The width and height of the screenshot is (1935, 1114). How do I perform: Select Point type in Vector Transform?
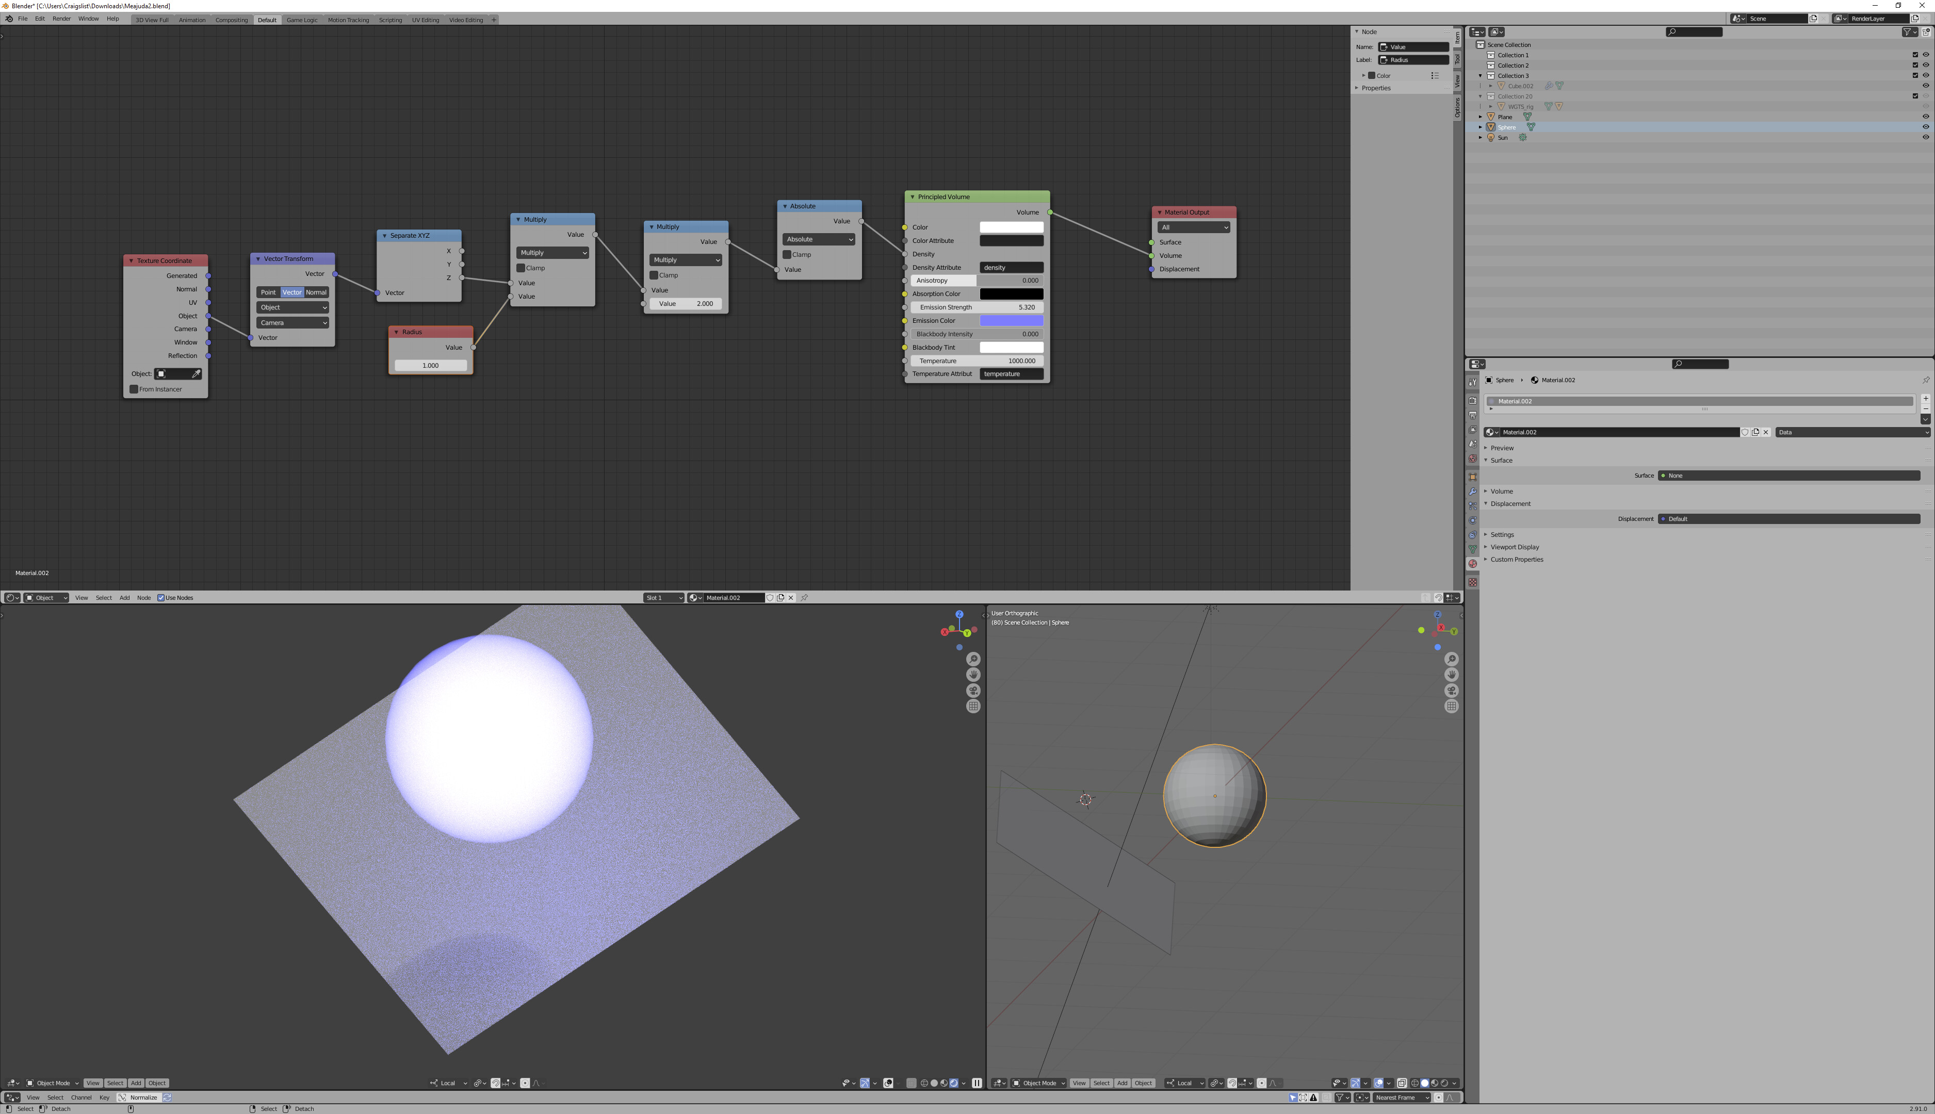(x=268, y=292)
